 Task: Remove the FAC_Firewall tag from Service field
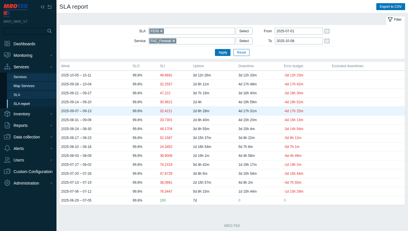pyautogui.click(x=174, y=41)
